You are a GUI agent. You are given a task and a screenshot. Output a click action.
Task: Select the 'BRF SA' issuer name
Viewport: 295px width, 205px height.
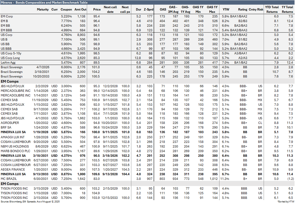(x=6, y=128)
